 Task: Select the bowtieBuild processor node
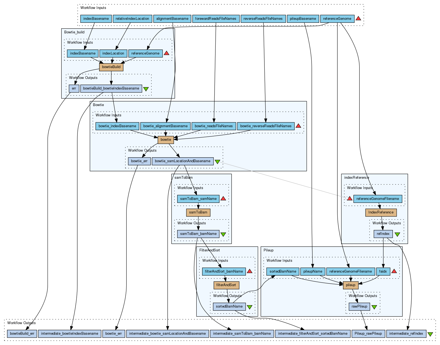111,67
